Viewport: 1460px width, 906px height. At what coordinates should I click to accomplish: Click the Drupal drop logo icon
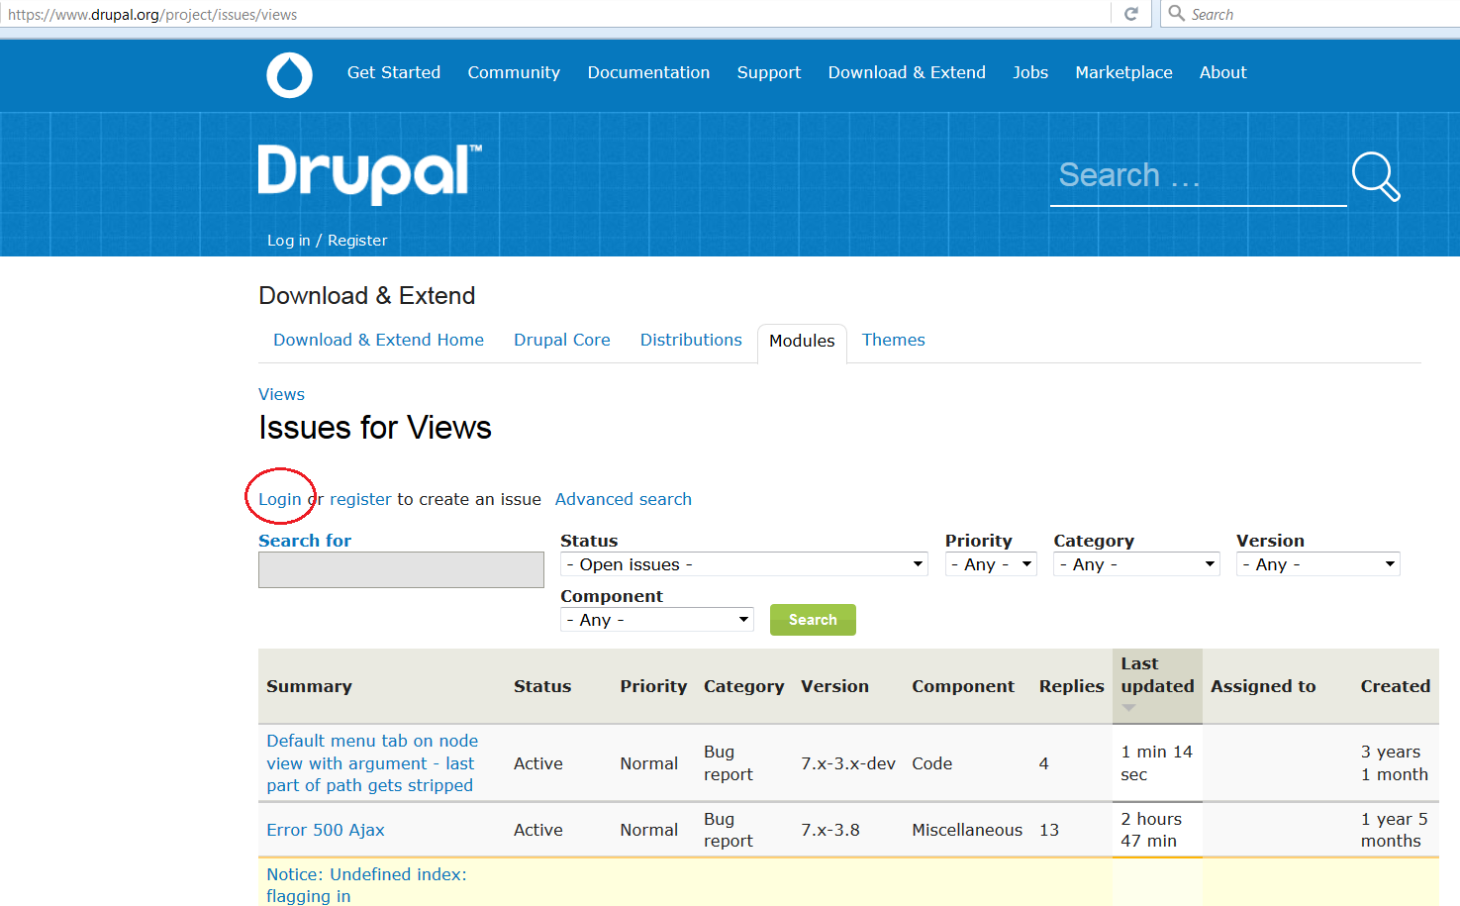(289, 74)
